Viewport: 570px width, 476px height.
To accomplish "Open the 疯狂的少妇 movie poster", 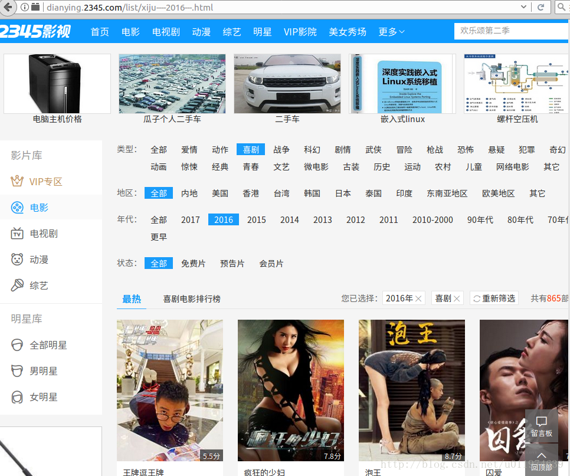I will point(291,390).
